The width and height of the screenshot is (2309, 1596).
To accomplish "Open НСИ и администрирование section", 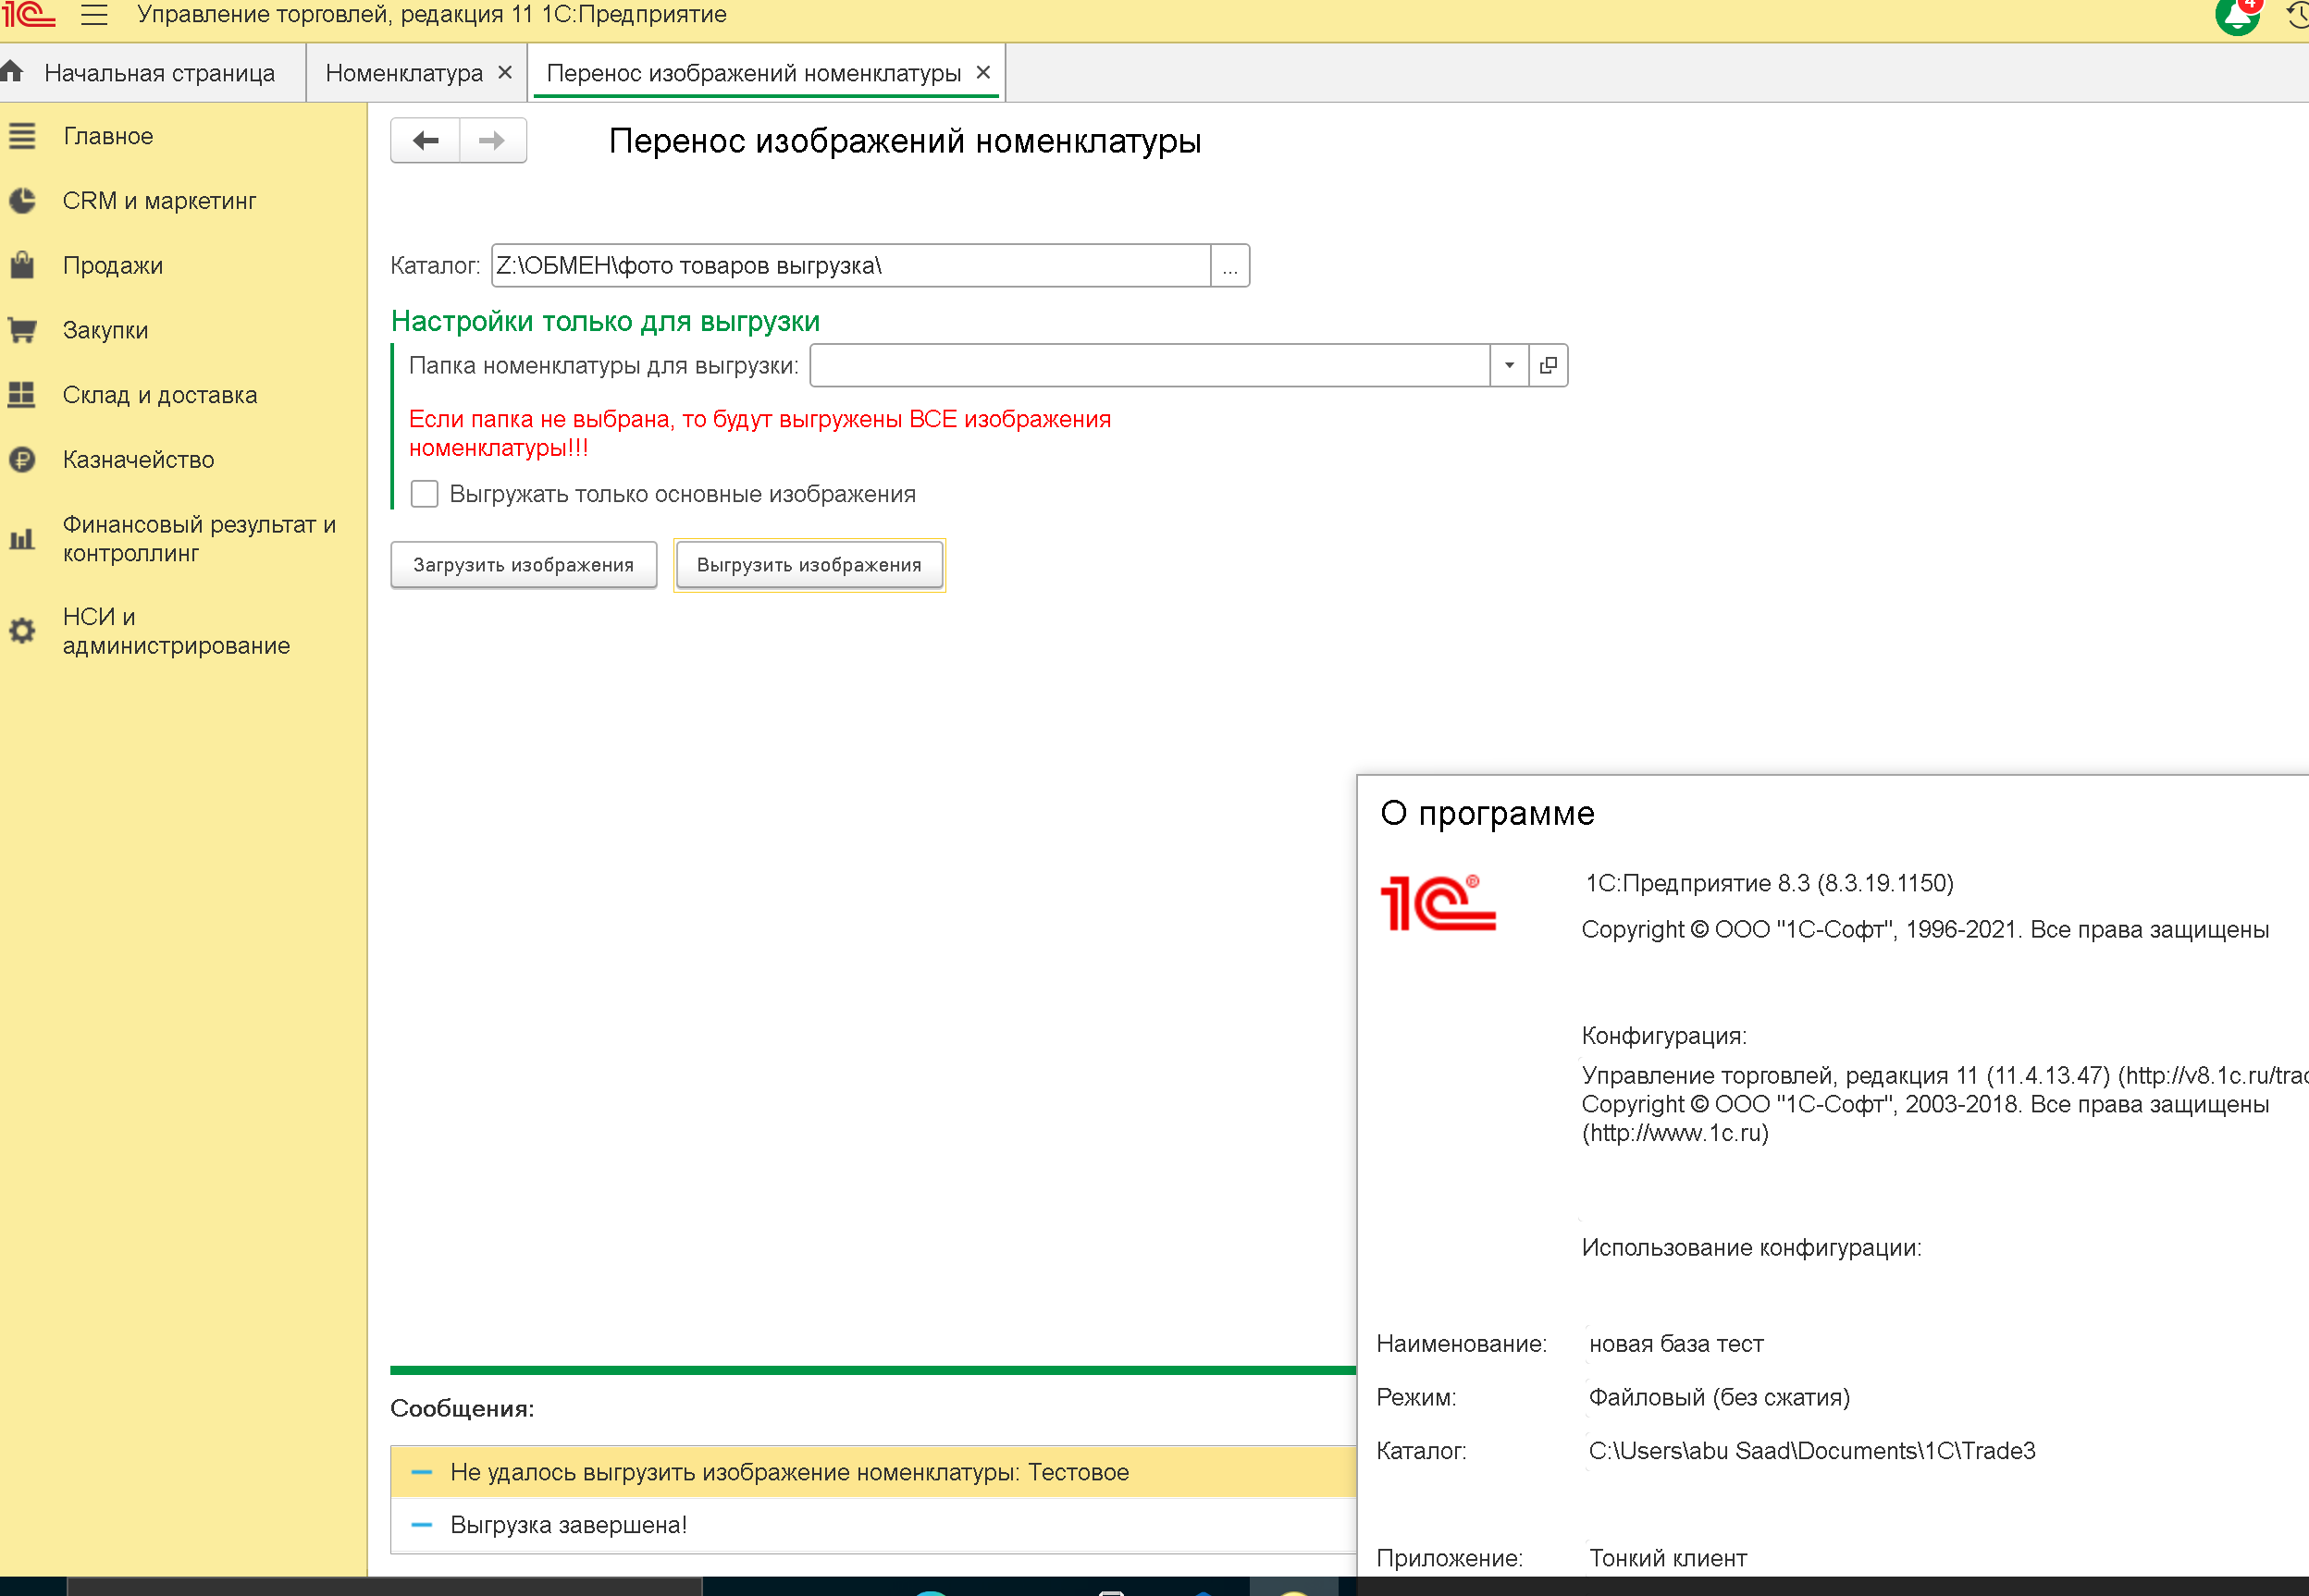I will [176, 631].
